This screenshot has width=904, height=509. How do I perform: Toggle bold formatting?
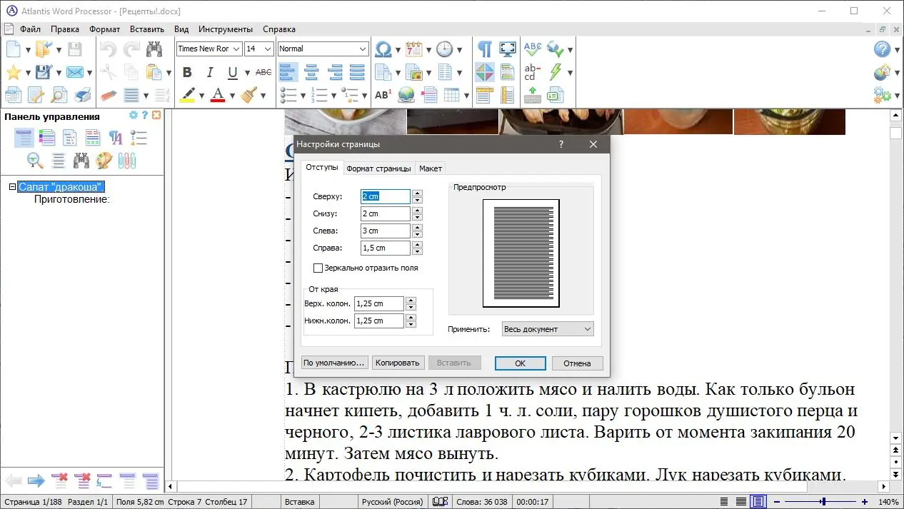pyautogui.click(x=186, y=71)
